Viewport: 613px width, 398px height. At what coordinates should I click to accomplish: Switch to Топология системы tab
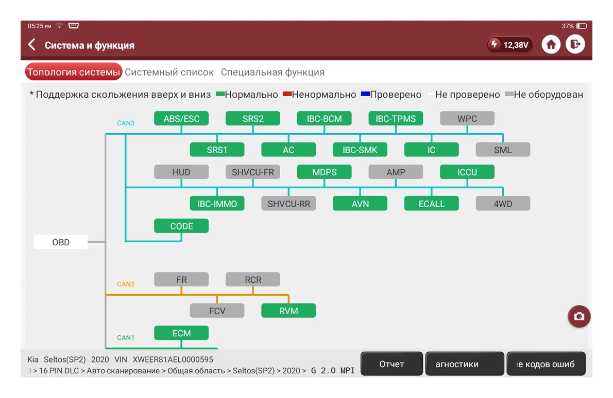click(74, 72)
